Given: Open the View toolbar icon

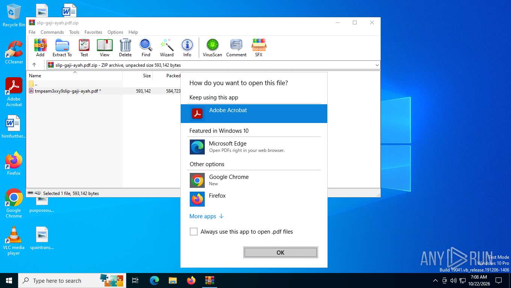Looking at the screenshot, I should click(x=104, y=48).
